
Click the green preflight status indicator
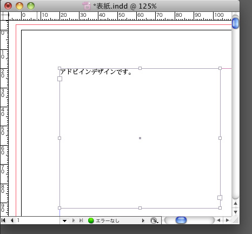click(91, 220)
